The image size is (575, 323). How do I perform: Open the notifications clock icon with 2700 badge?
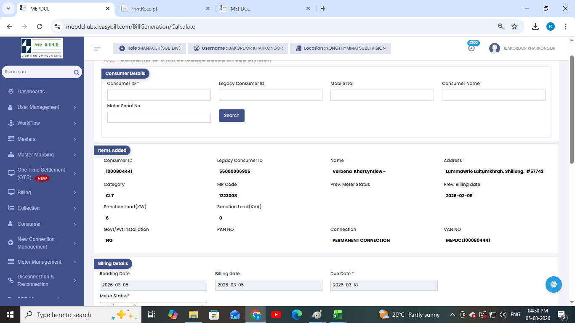coord(471,48)
